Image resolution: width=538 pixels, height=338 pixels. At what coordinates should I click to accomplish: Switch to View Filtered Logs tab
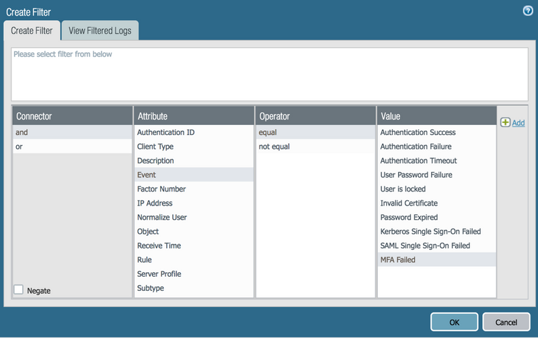coord(100,30)
